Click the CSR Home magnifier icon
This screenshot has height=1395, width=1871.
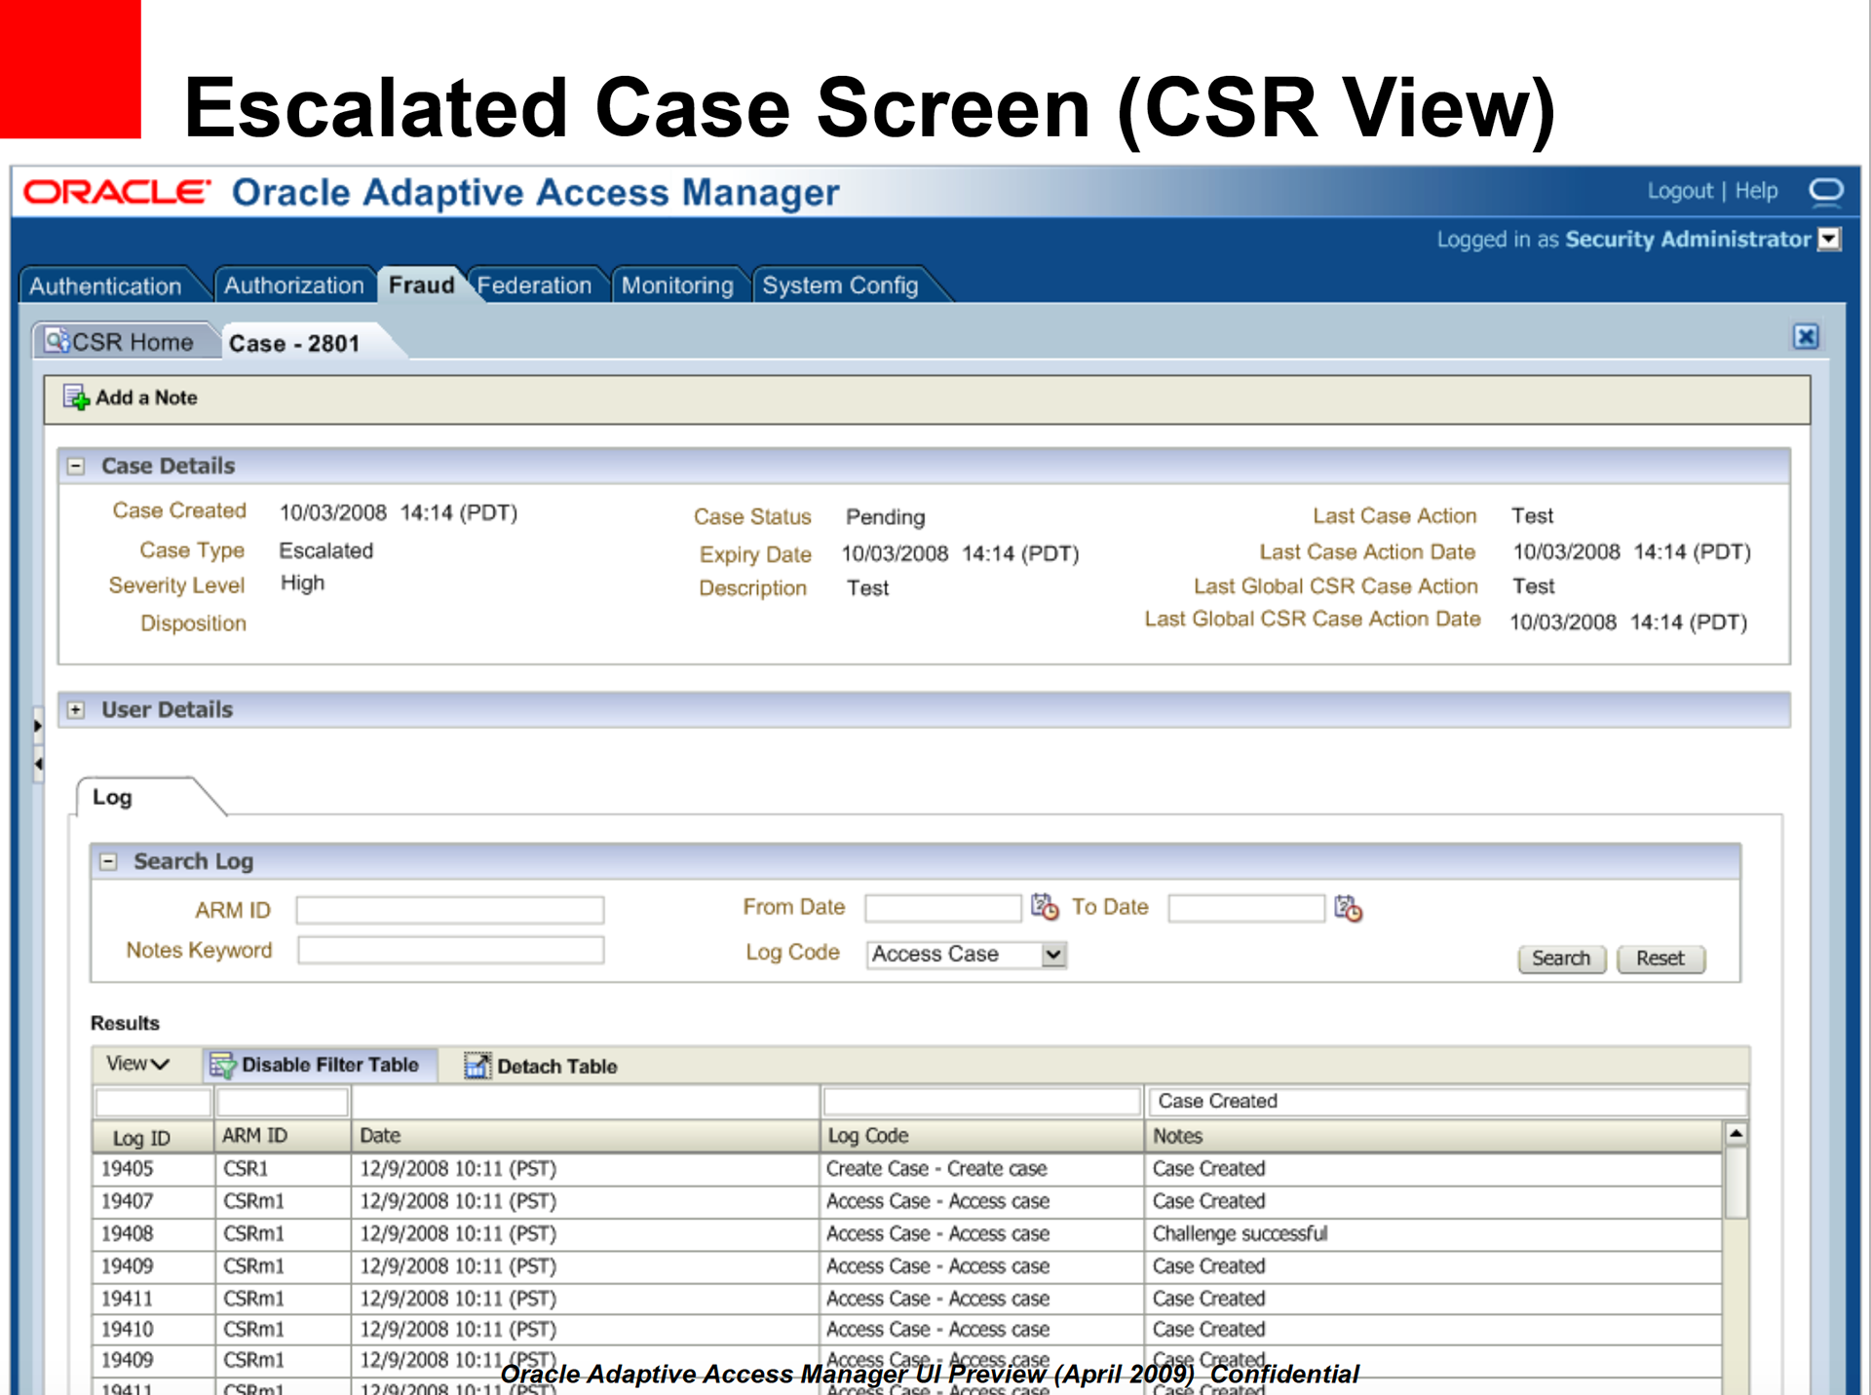pyautogui.click(x=57, y=341)
